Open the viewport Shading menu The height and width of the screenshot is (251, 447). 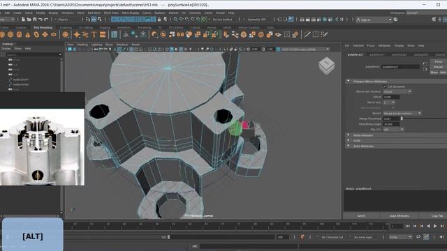click(82, 45)
